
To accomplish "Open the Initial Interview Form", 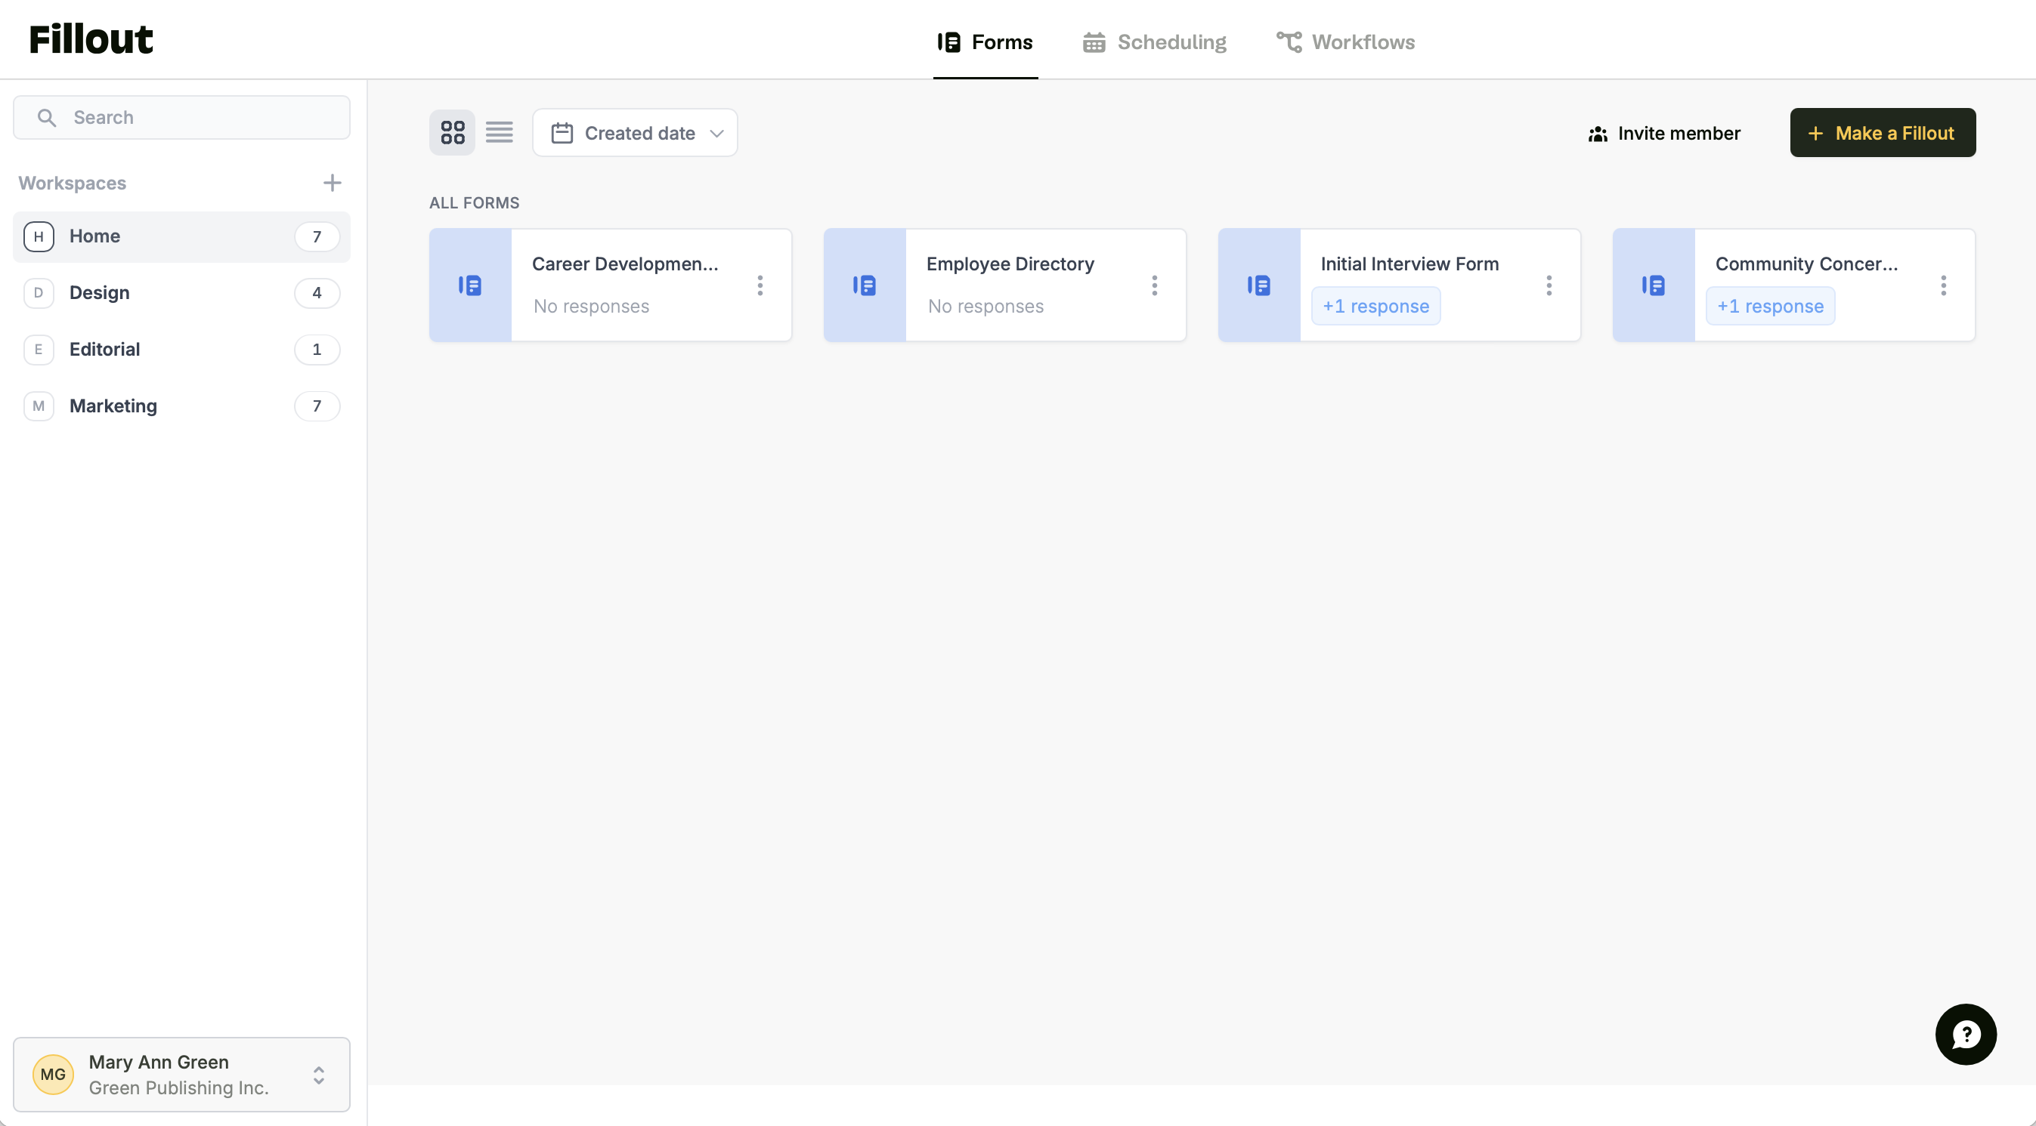I will (x=1399, y=285).
